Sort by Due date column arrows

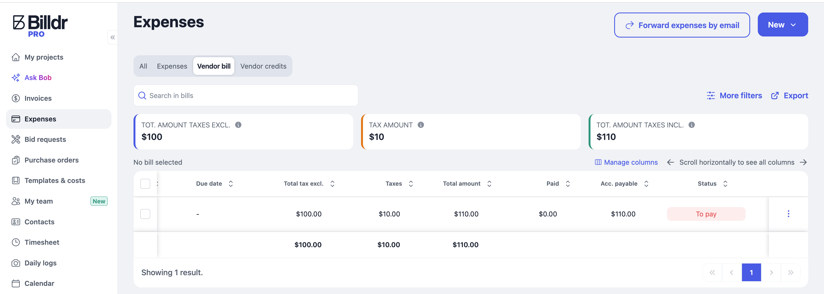click(231, 184)
